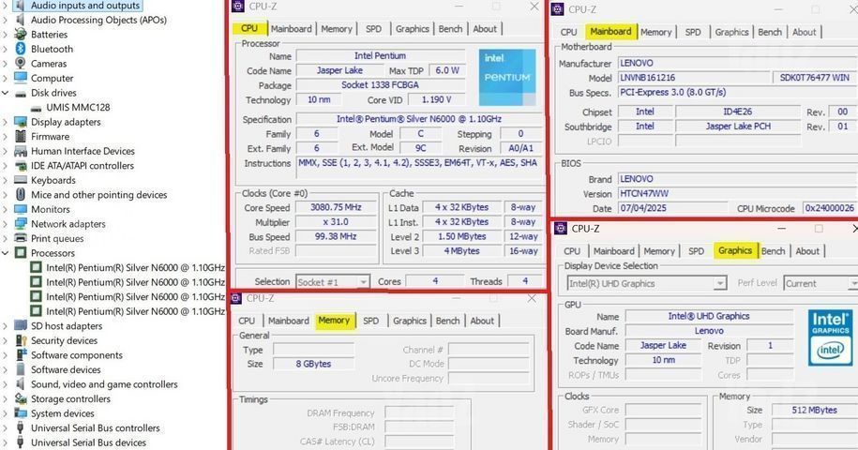Click the Monitors device icon

pos(21,209)
